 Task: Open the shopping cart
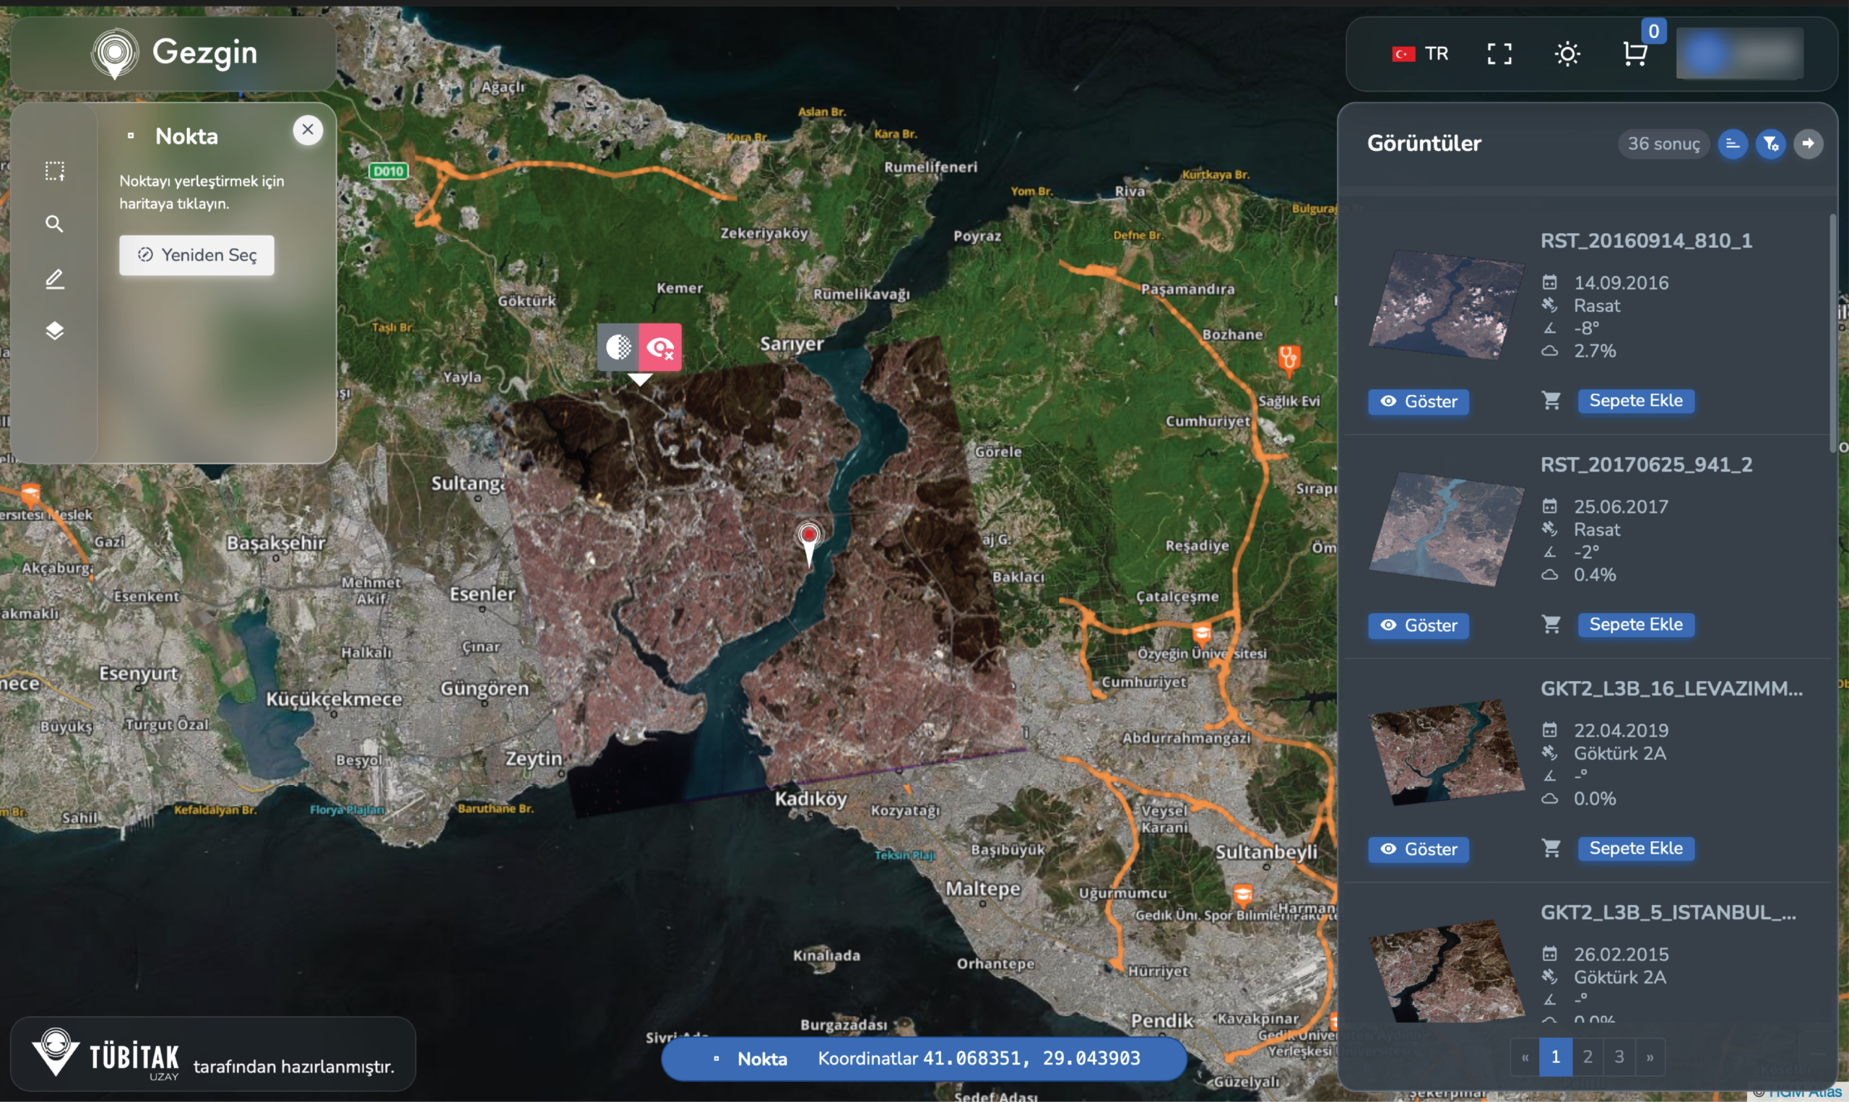(1635, 53)
